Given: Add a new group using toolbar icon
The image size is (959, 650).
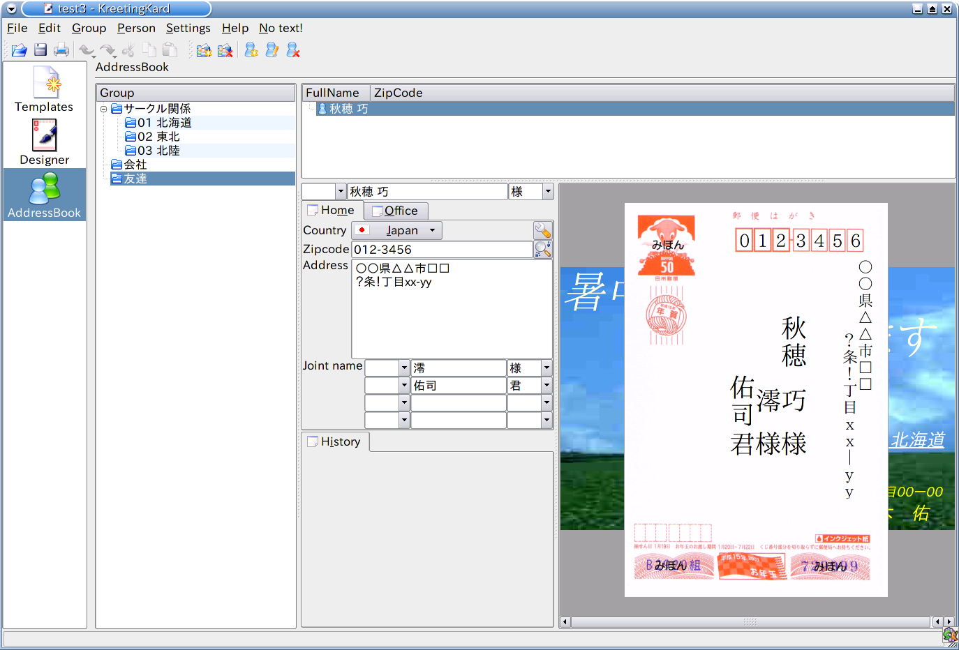Looking at the screenshot, I should pos(204,50).
